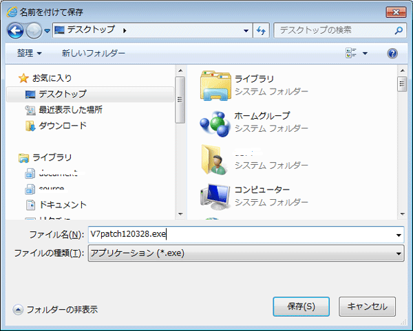Click the 保存(S) button
The image size is (413, 331).
(301, 306)
